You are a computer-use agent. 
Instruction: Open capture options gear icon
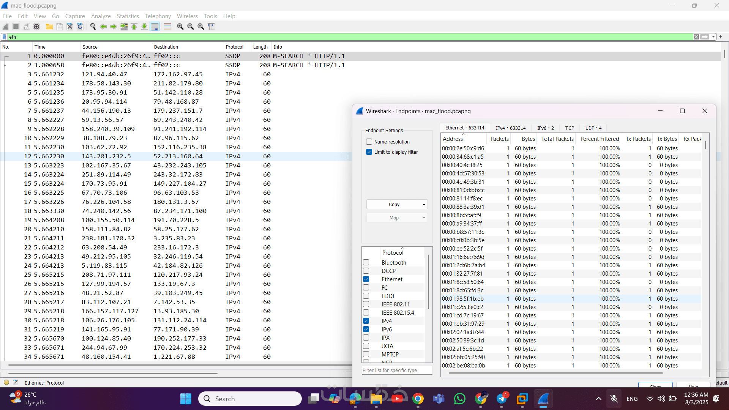pyautogui.click(x=36, y=27)
